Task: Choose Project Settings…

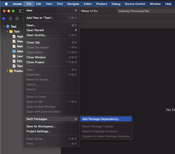Action: pyautogui.click(x=52, y=131)
